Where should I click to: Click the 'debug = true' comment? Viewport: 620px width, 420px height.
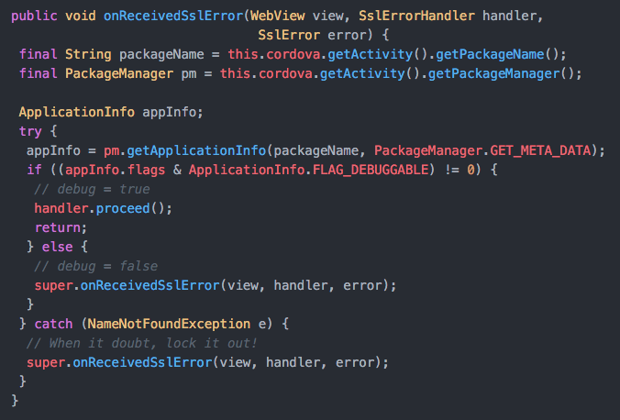[x=91, y=189]
